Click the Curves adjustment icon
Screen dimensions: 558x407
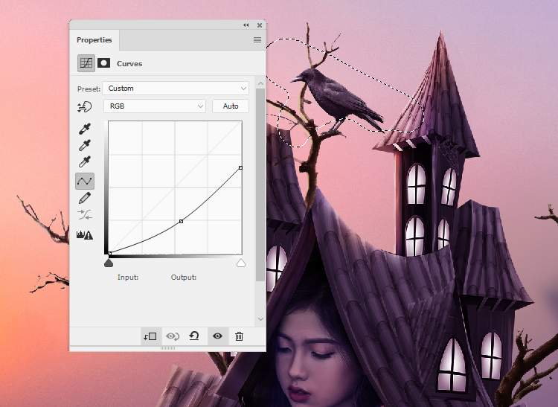tap(86, 63)
